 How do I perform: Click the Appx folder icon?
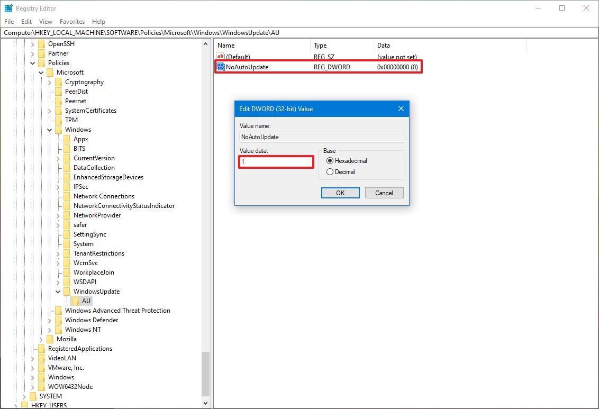pos(67,139)
